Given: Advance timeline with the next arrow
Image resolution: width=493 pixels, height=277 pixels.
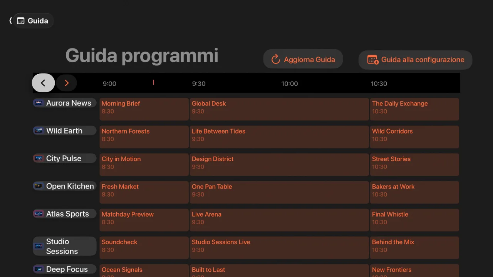Looking at the screenshot, I should tap(67, 83).
